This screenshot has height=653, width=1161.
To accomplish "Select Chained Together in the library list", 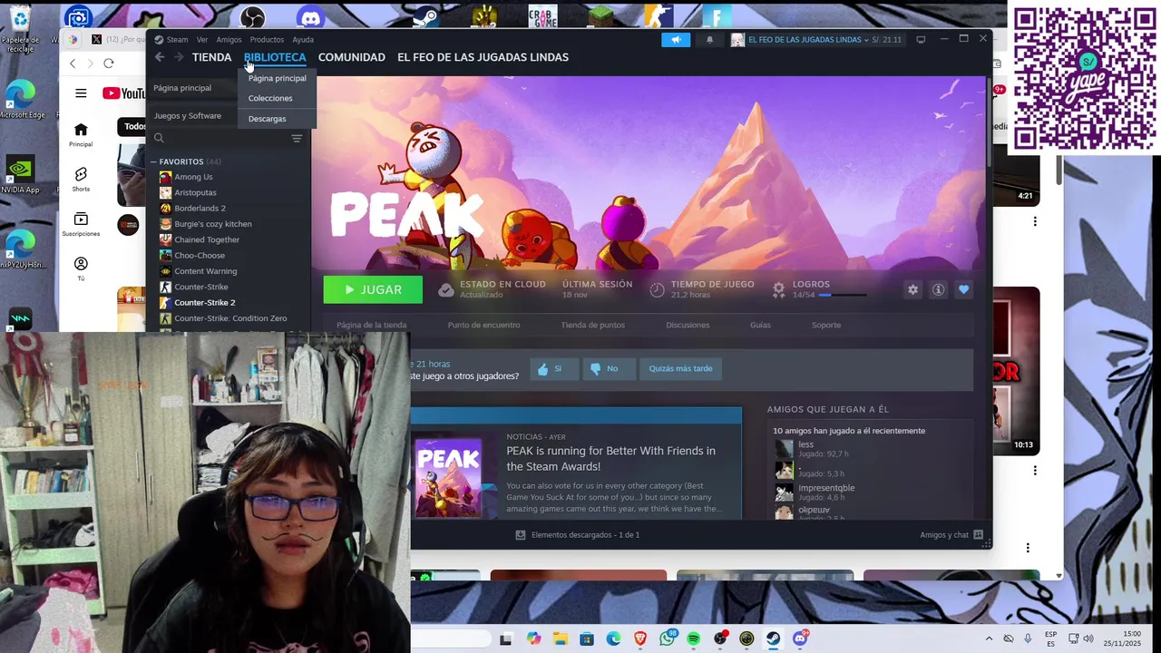I will 207,239.
